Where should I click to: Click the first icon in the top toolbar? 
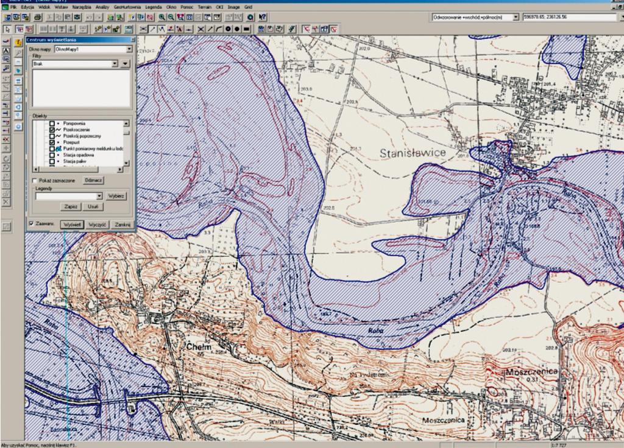click(x=7, y=17)
